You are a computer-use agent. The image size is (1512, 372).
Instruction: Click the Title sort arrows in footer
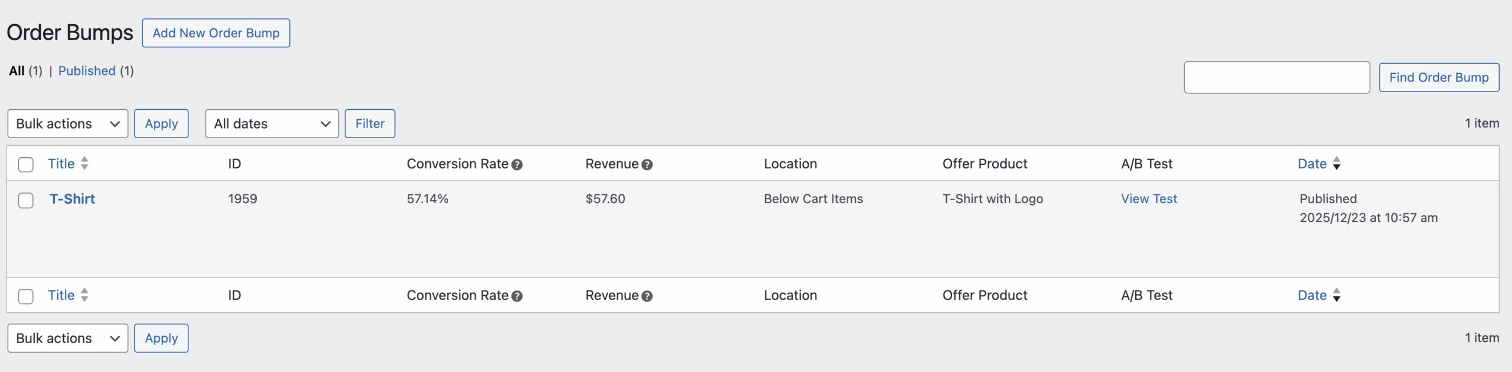coord(84,295)
